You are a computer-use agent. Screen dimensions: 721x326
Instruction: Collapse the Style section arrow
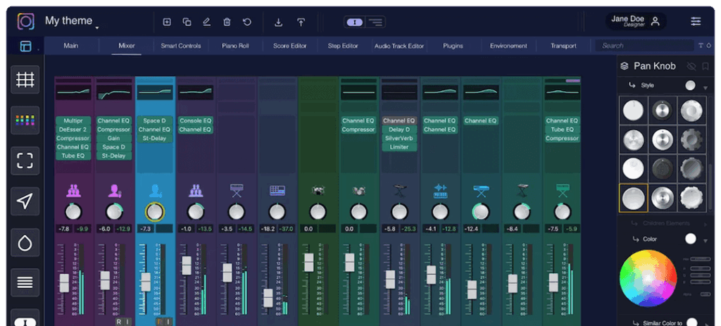point(706,87)
